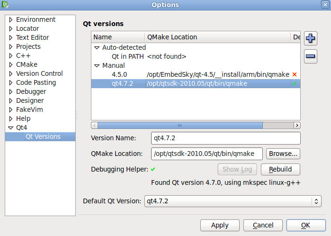Expand the Help category
This screenshot has width=331, height=236.
pyautogui.click(x=11, y=118)
